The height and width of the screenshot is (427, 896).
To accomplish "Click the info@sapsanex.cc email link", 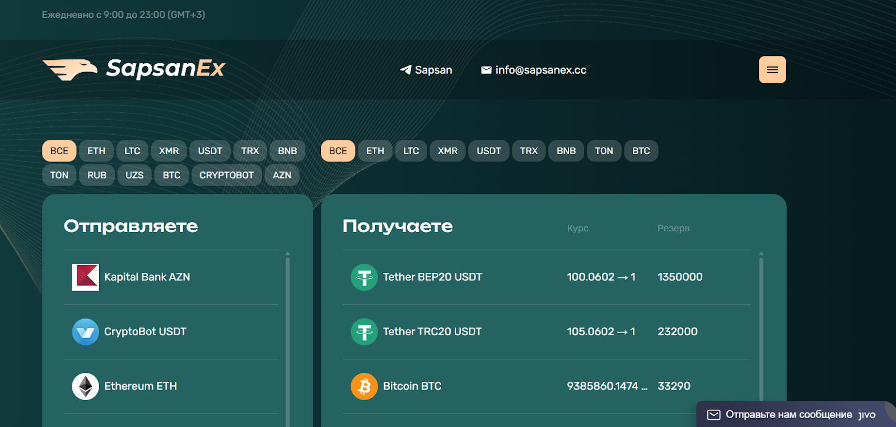I will pos(534,70).
